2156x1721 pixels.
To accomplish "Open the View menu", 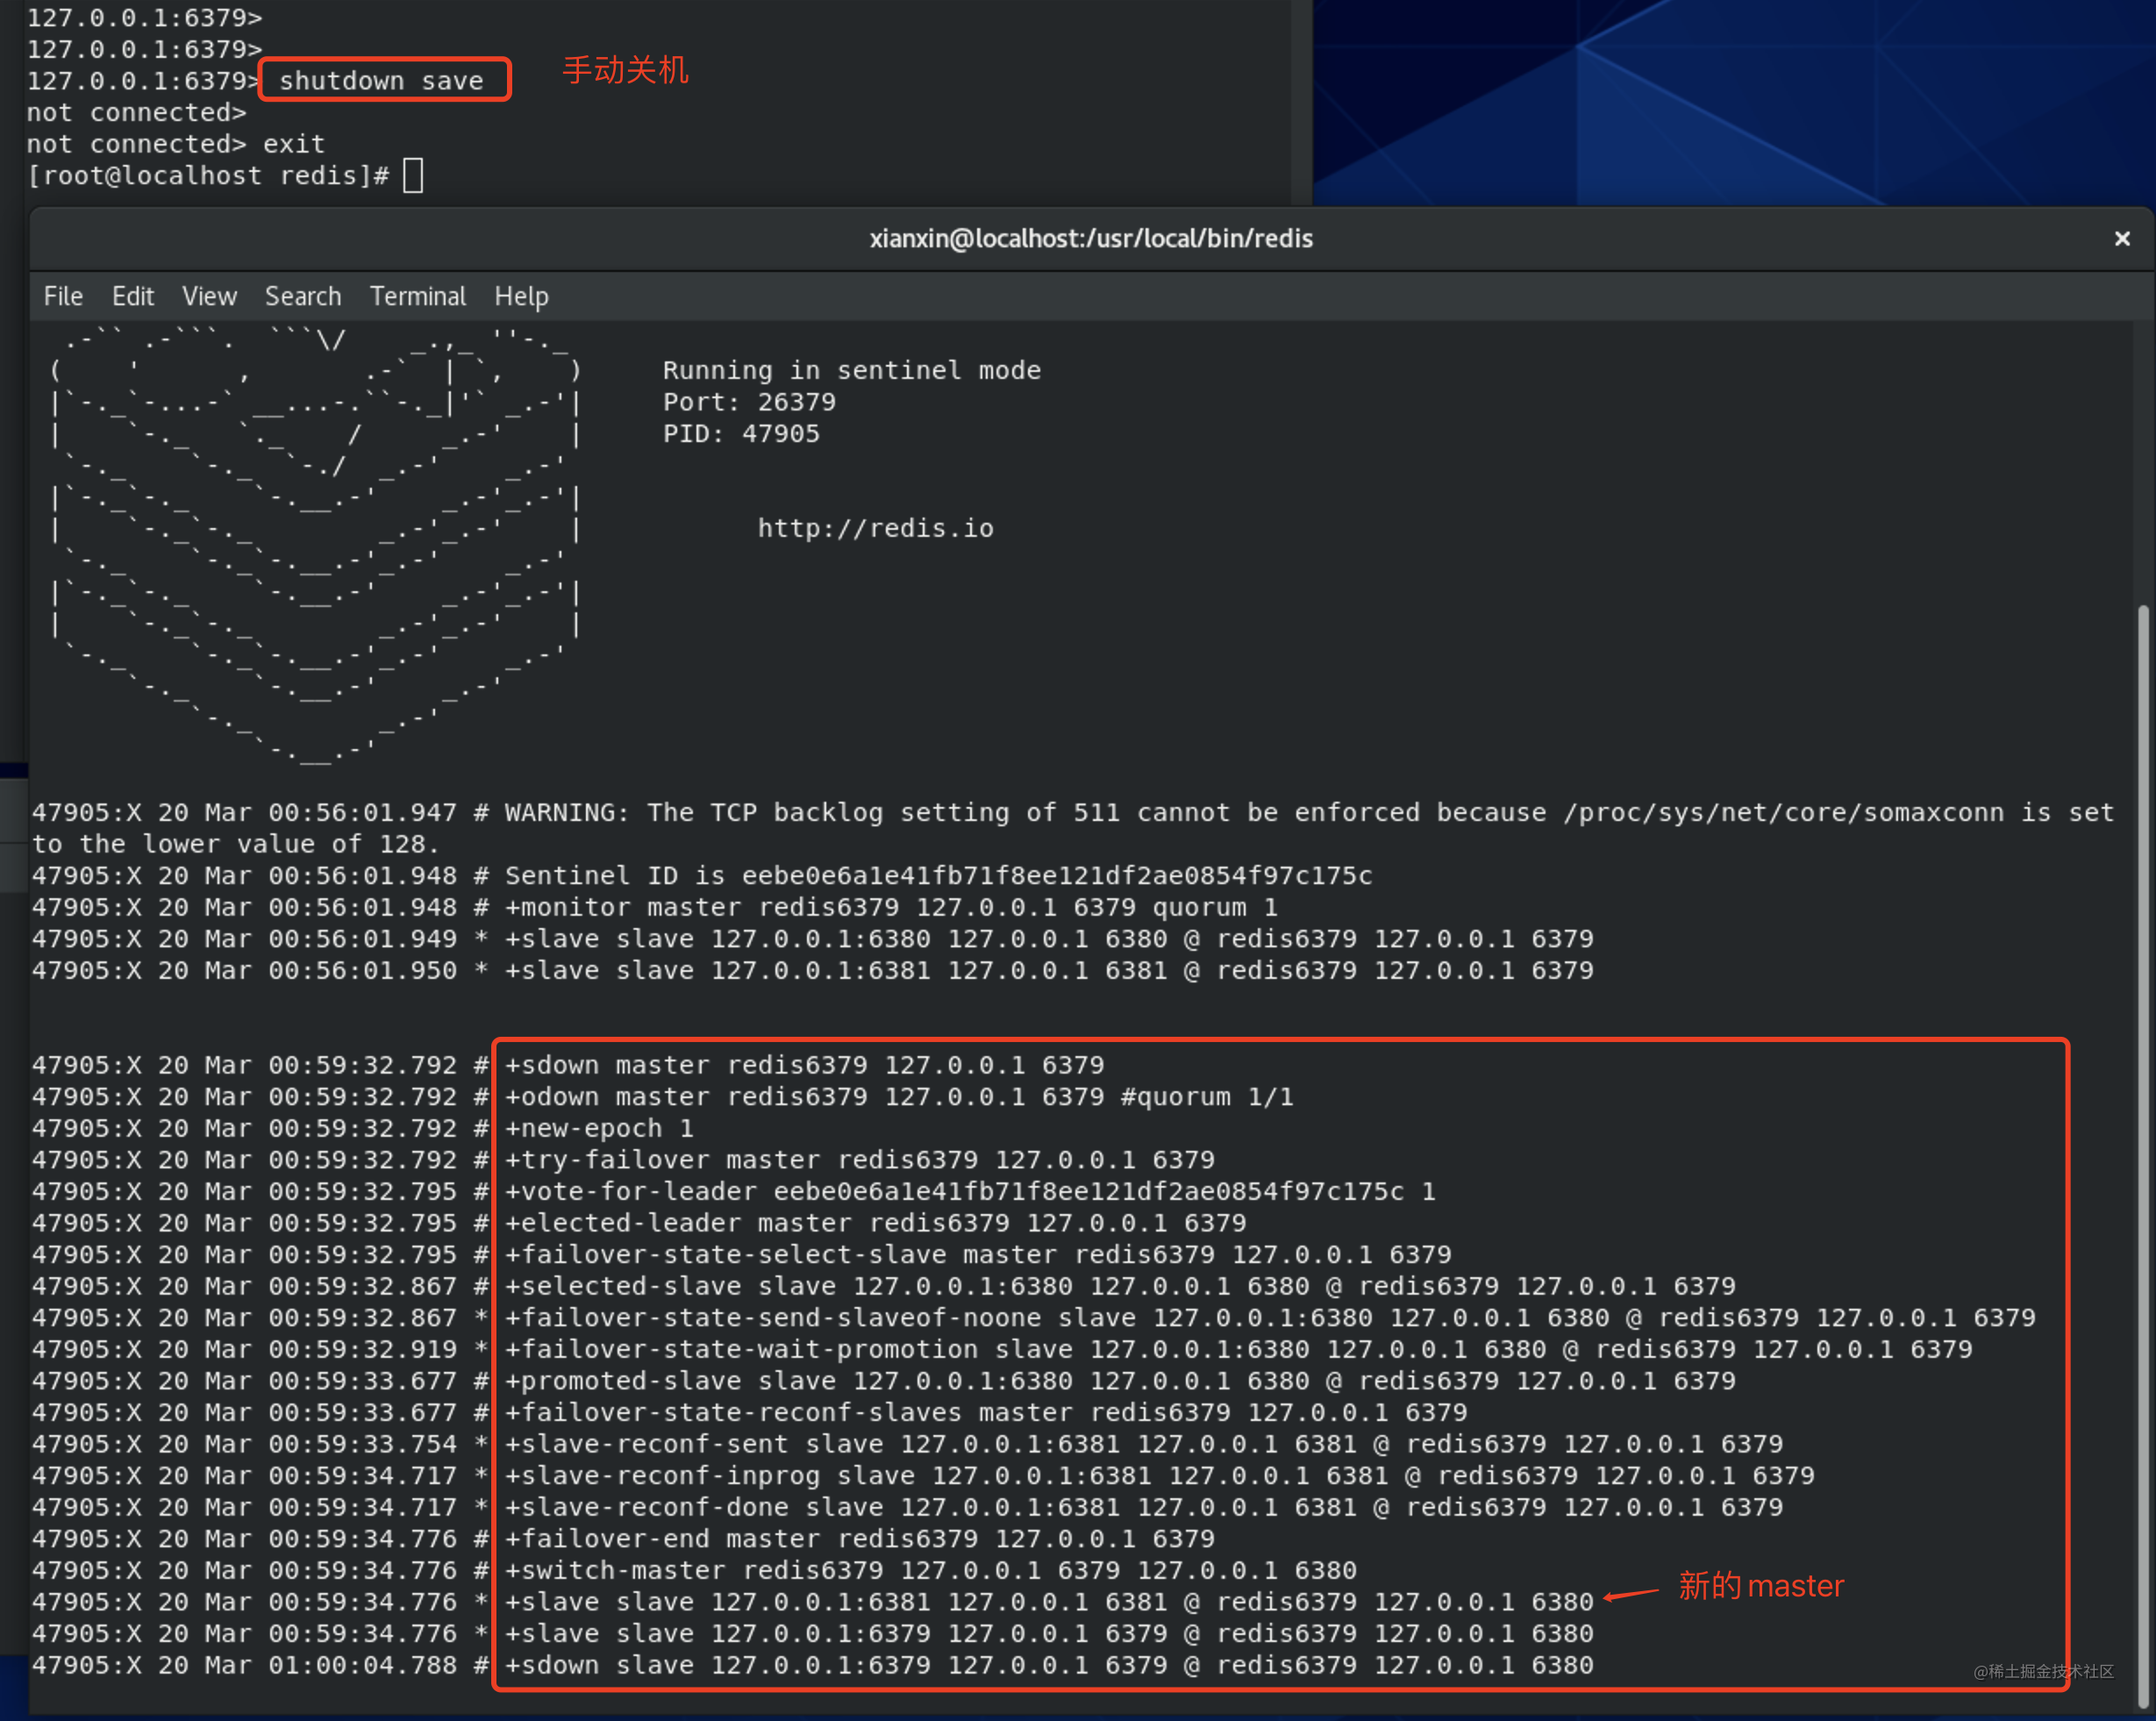I will click(x=209, y=296).
